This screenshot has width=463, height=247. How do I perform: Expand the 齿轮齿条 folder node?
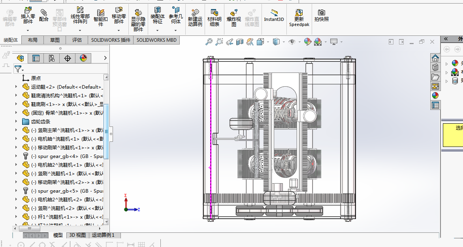point(16,122)
